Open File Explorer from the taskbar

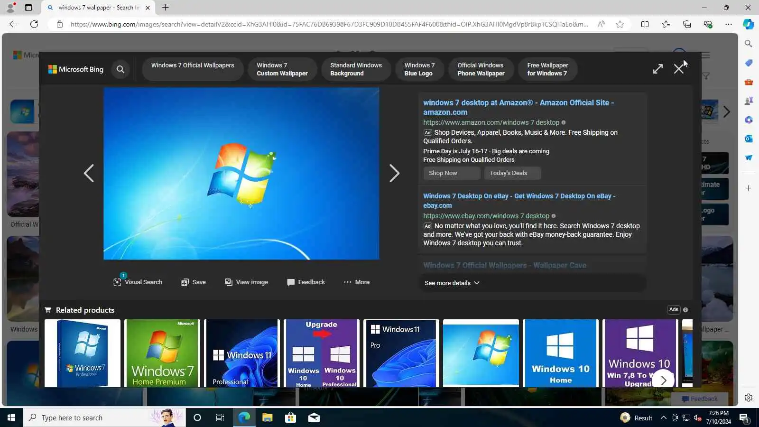tap(268, 418)
